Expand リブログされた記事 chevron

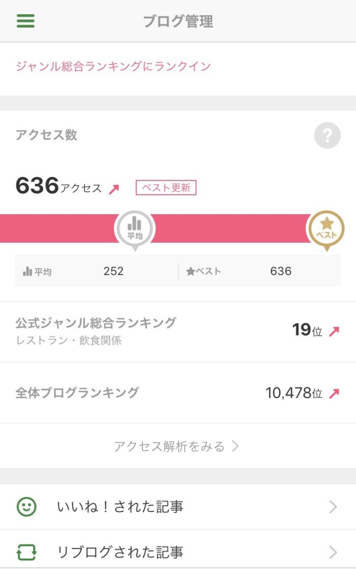tap(333, 552)
